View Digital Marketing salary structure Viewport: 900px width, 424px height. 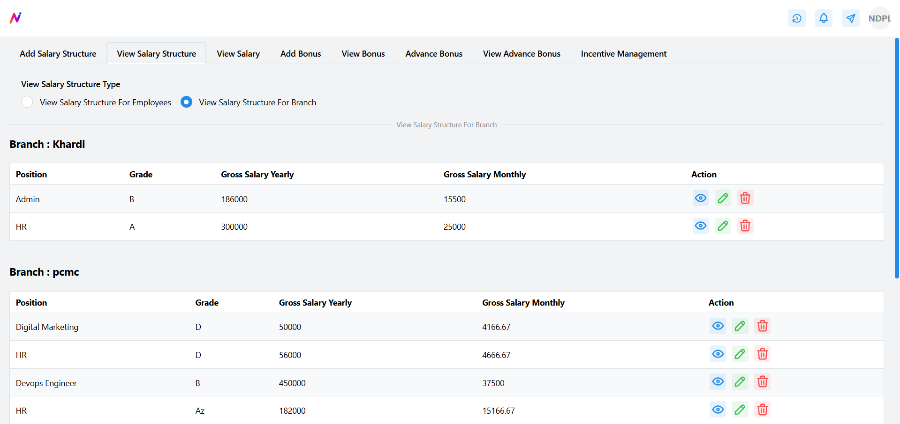point(718,326)
